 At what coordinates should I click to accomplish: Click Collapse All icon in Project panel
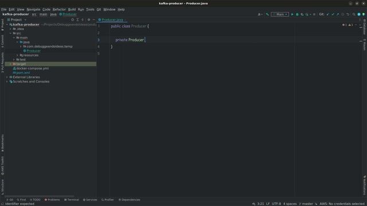[83, 20]
